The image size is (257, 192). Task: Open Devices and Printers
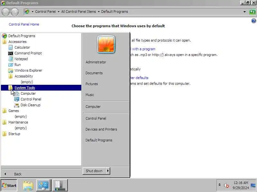click(101, 129)
